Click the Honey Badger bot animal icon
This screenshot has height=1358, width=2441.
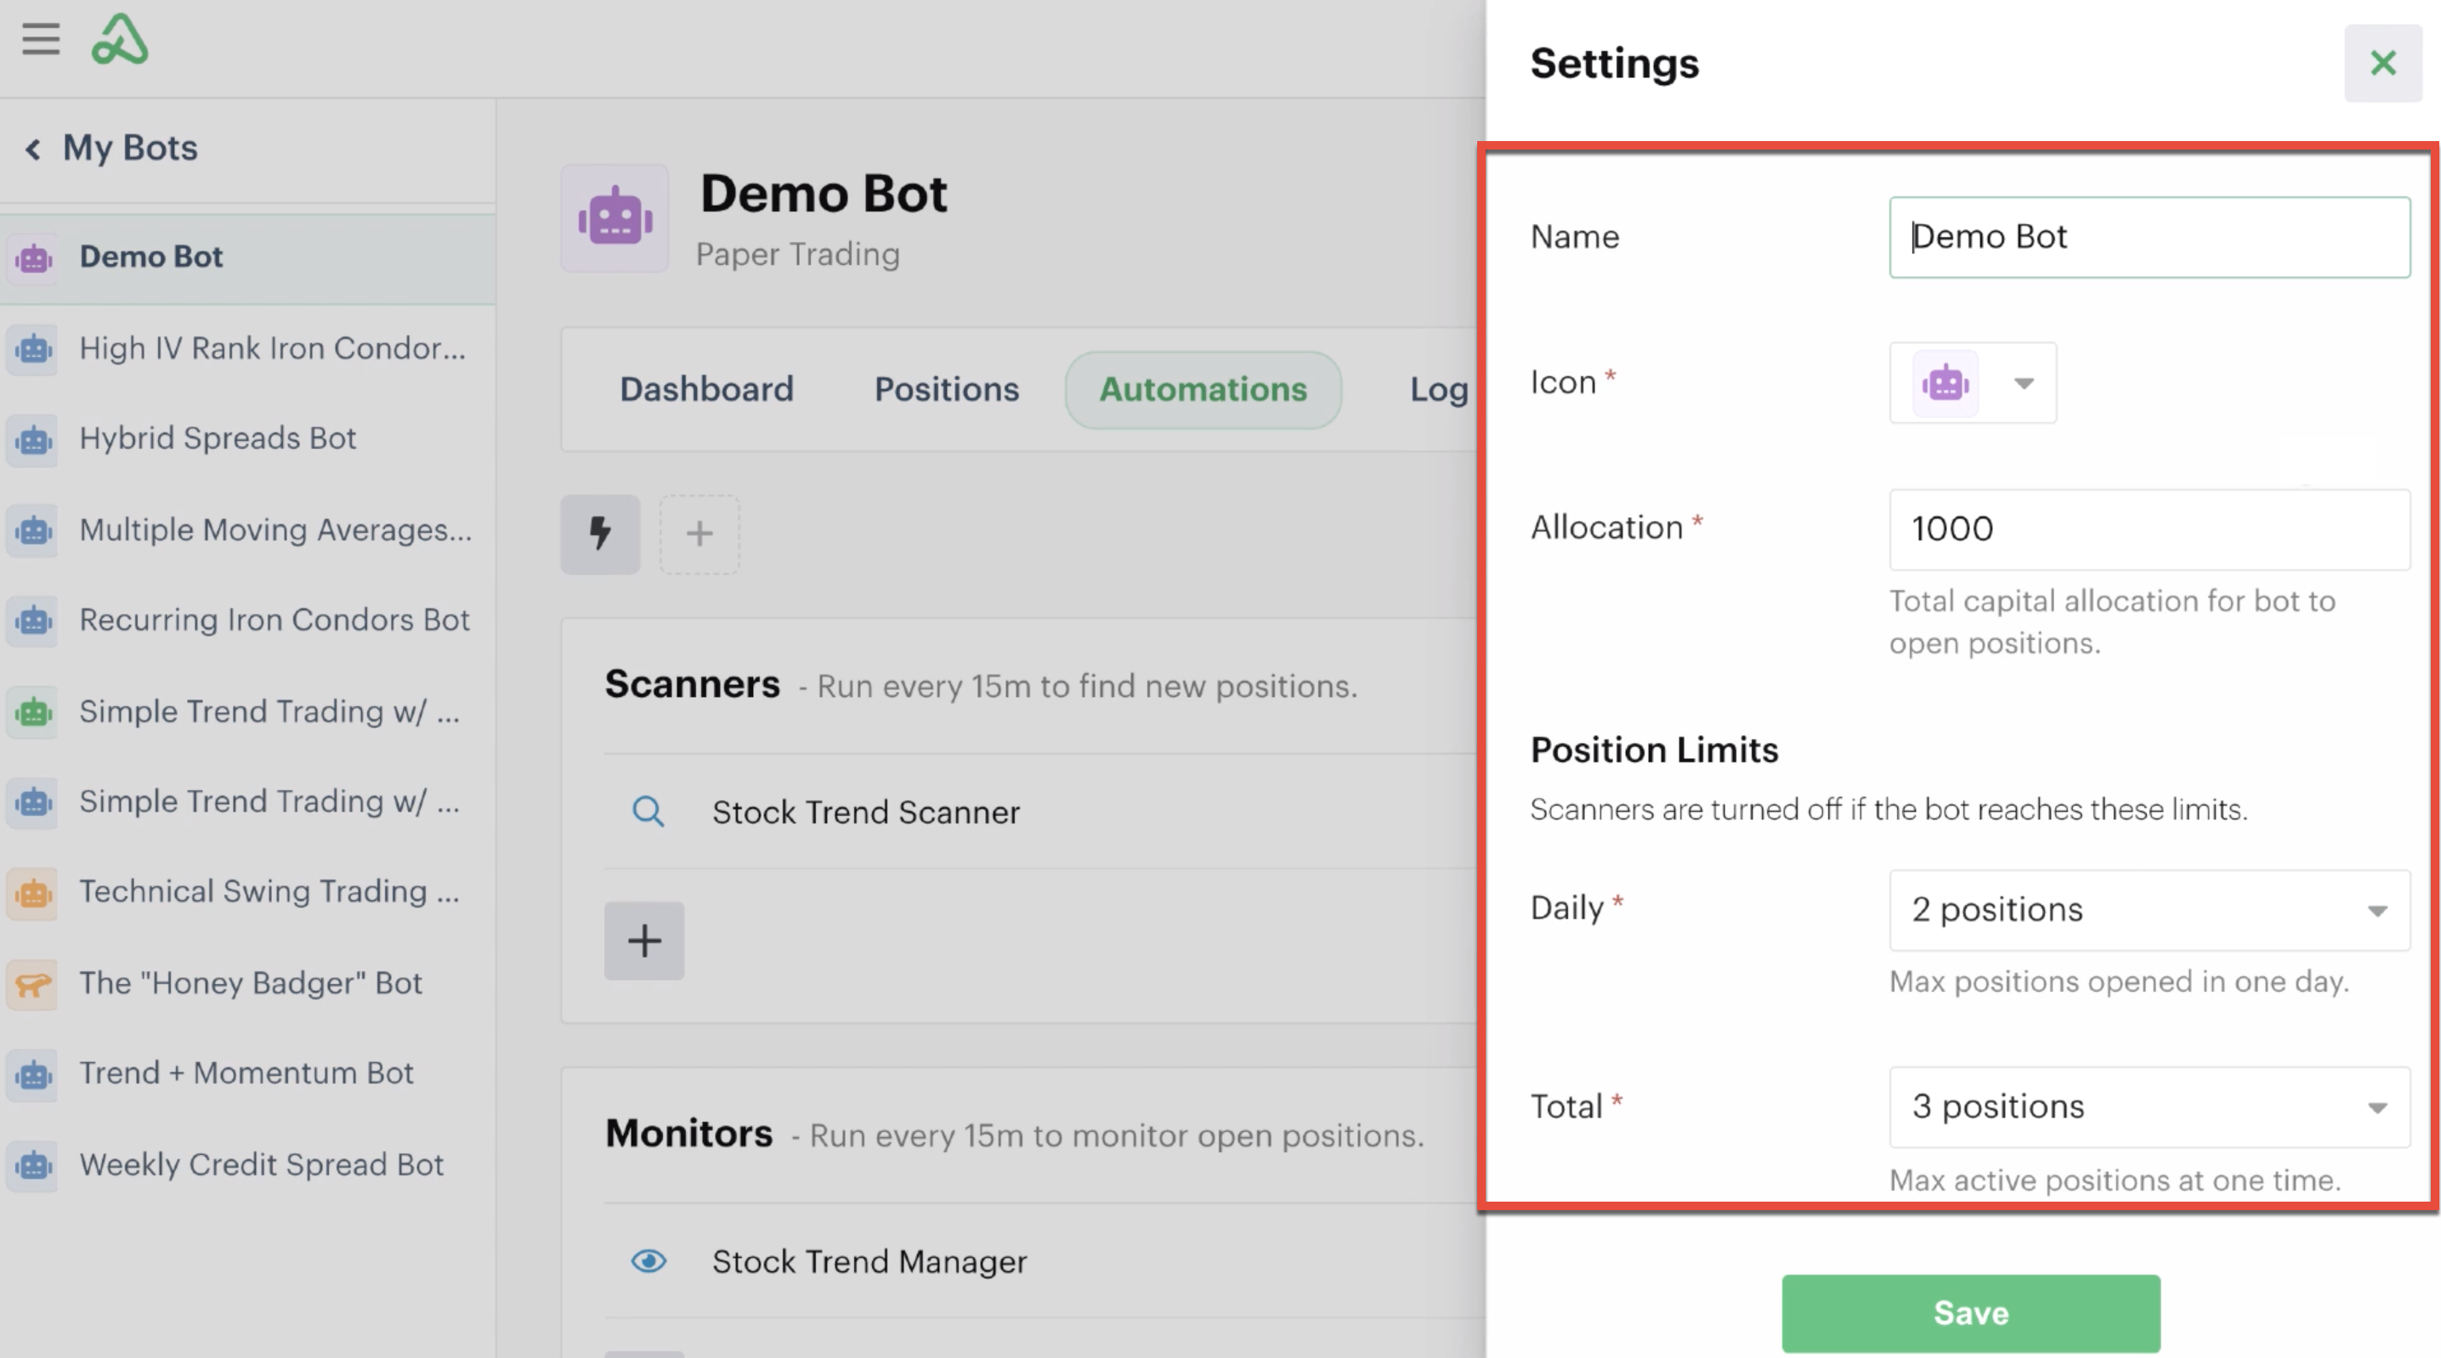click(x=33, y=984)
